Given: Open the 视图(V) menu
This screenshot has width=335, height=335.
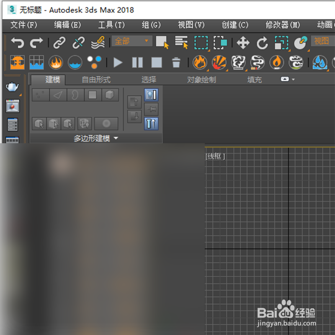Looking at the screenshot, I should (x=191, y=25).
